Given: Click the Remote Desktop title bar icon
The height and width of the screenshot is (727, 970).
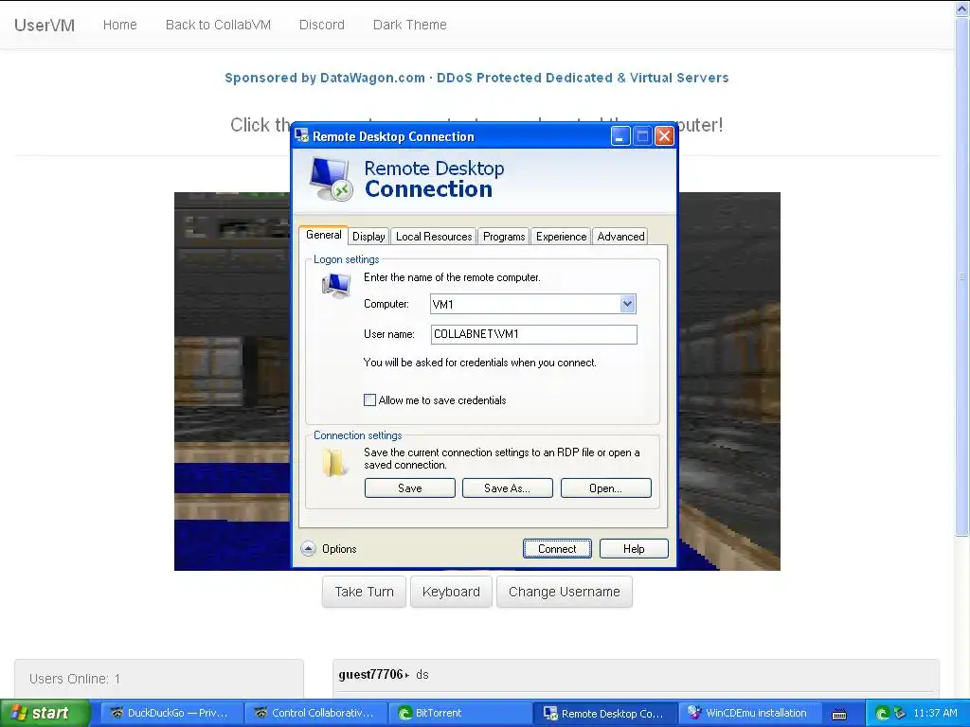Looking at the screenshot, I should pyautogui.click(x=302, y=136).
